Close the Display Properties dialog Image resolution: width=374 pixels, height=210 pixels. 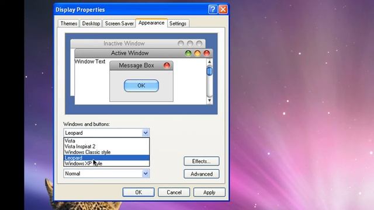(223, 9)
